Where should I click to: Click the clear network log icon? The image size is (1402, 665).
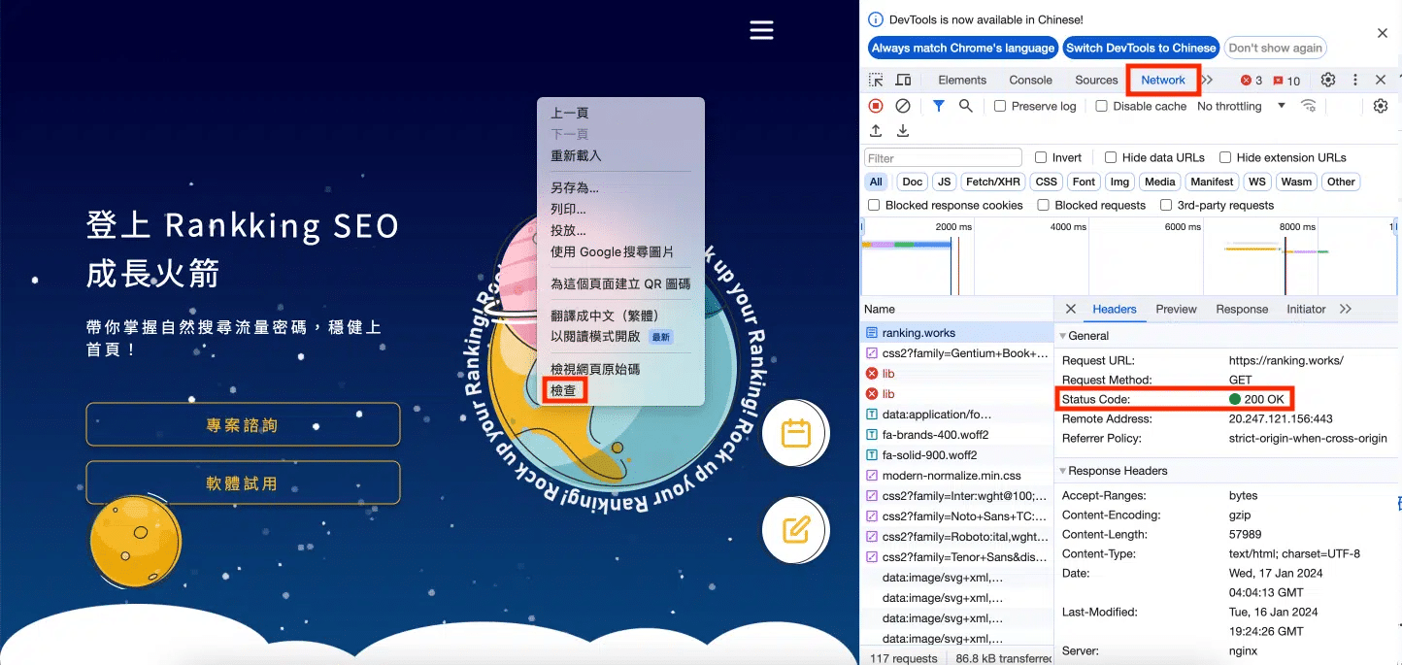coord(903,106)
